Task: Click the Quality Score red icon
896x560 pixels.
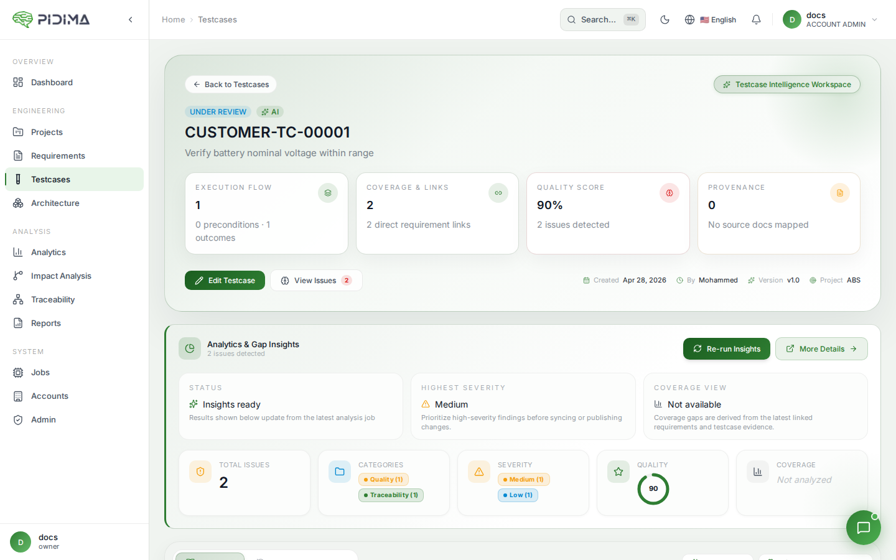Action: pos(670,193)
